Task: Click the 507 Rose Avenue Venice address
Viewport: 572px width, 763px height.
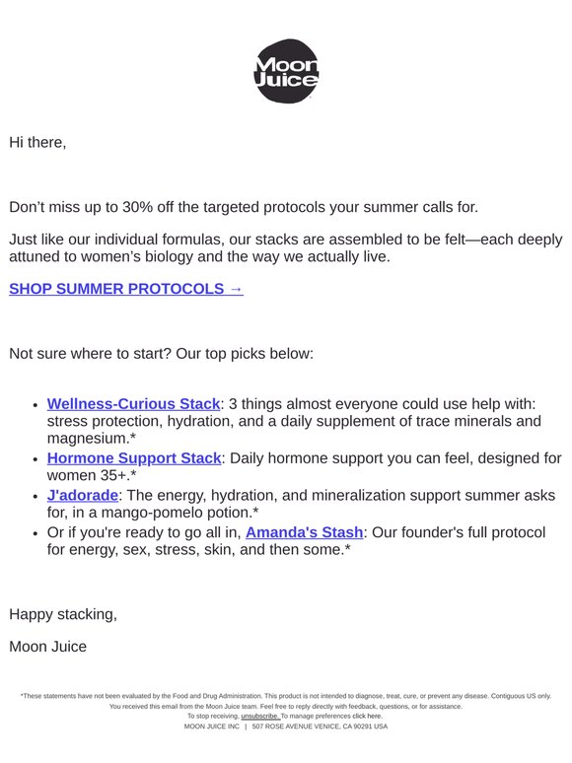Action: 320,726
